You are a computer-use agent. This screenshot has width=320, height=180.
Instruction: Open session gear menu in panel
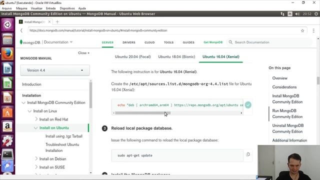tap(316, 14)
